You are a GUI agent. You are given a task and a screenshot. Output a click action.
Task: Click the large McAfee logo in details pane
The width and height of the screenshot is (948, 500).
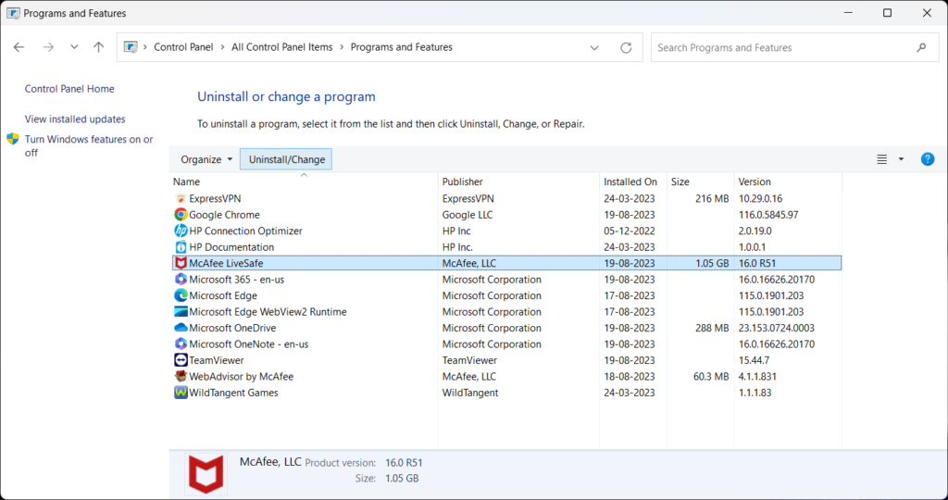pyautogui.click(x=206, y=474)
